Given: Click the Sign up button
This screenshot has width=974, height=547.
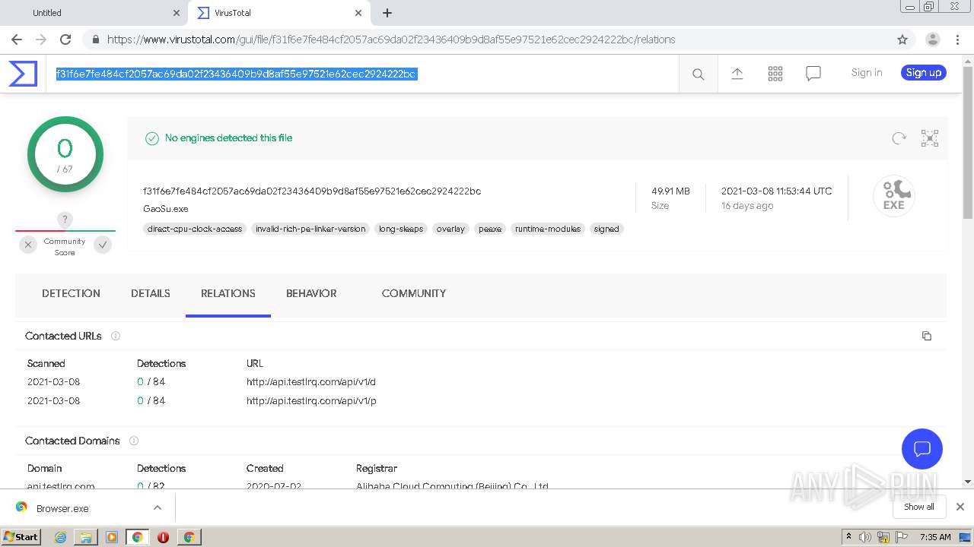Looking at the screenshot, I should point(924,73).
